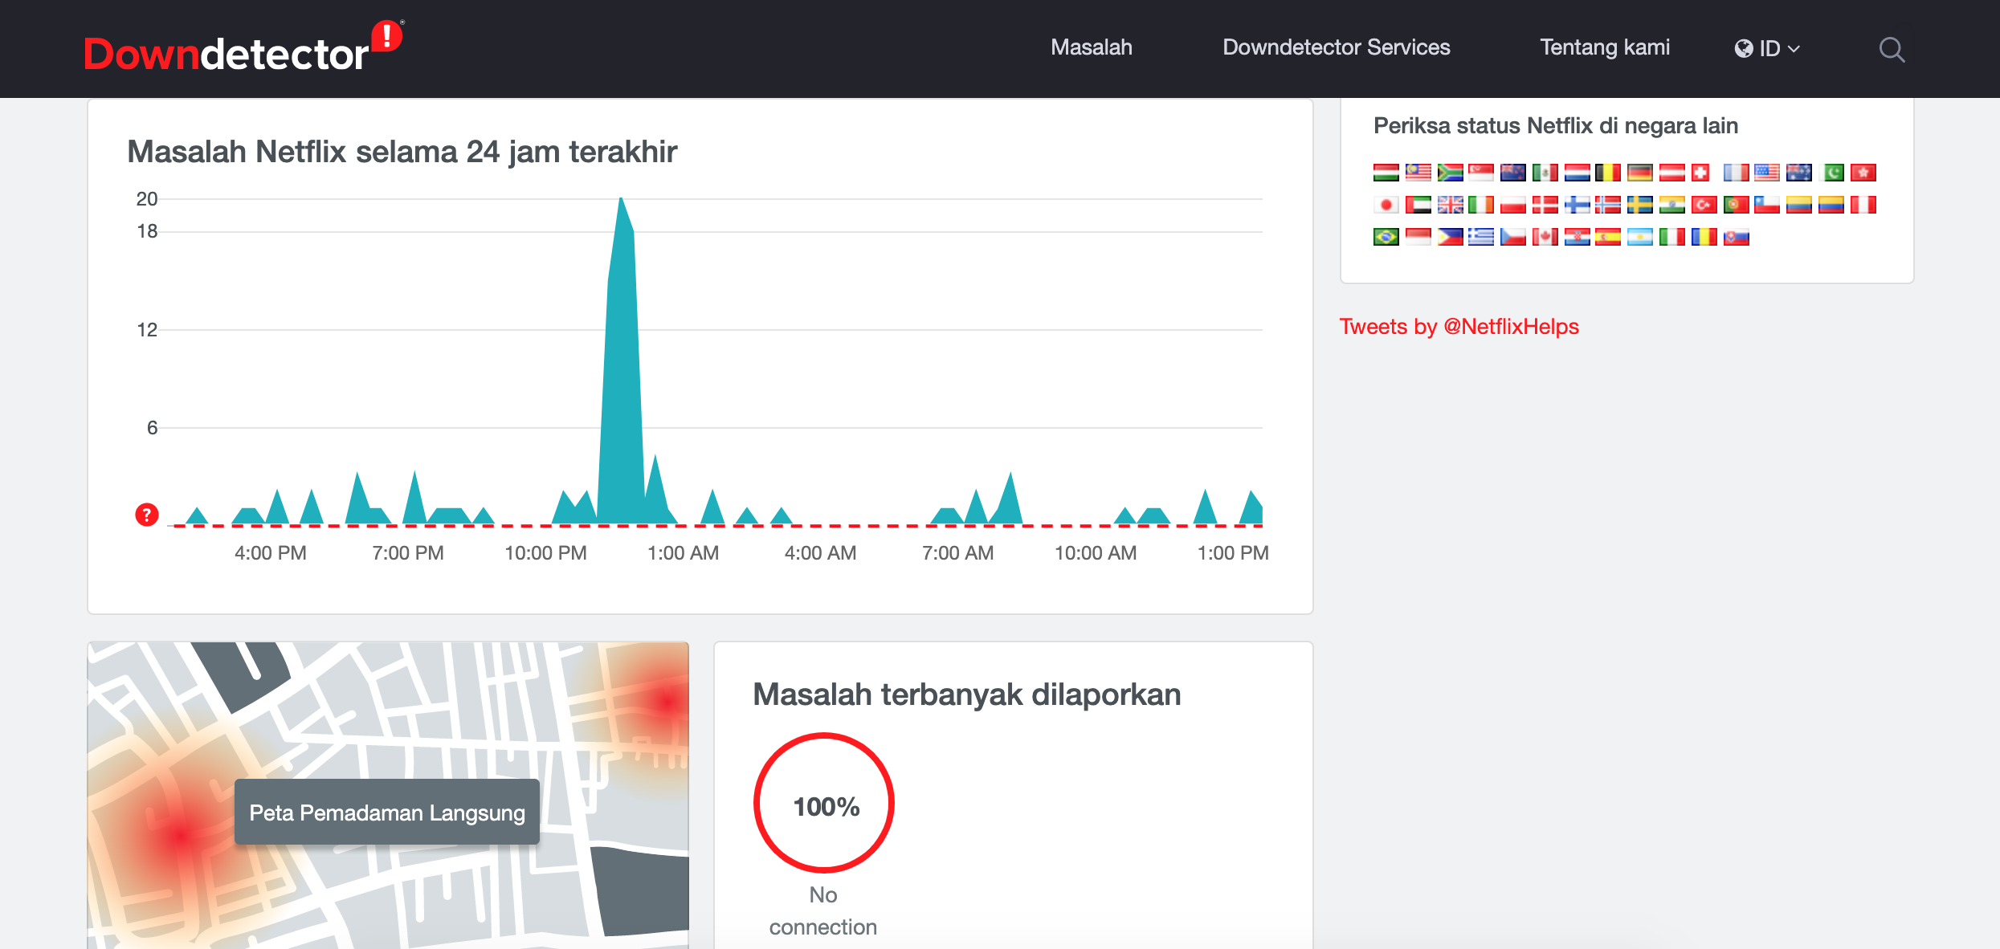The width and height of the screenshot is (2000, 949).
Task: Open Tweets by @NetflixHelps link
Action: [x=1459, y=327]
